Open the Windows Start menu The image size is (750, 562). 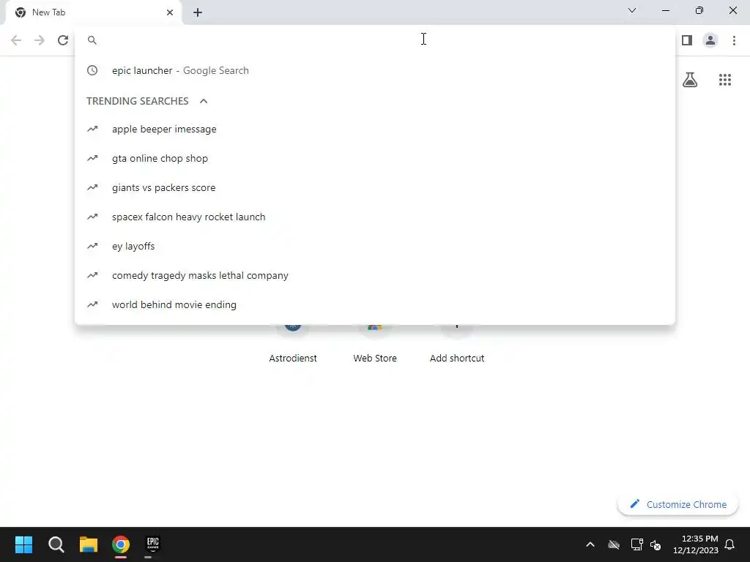point(23,544)
